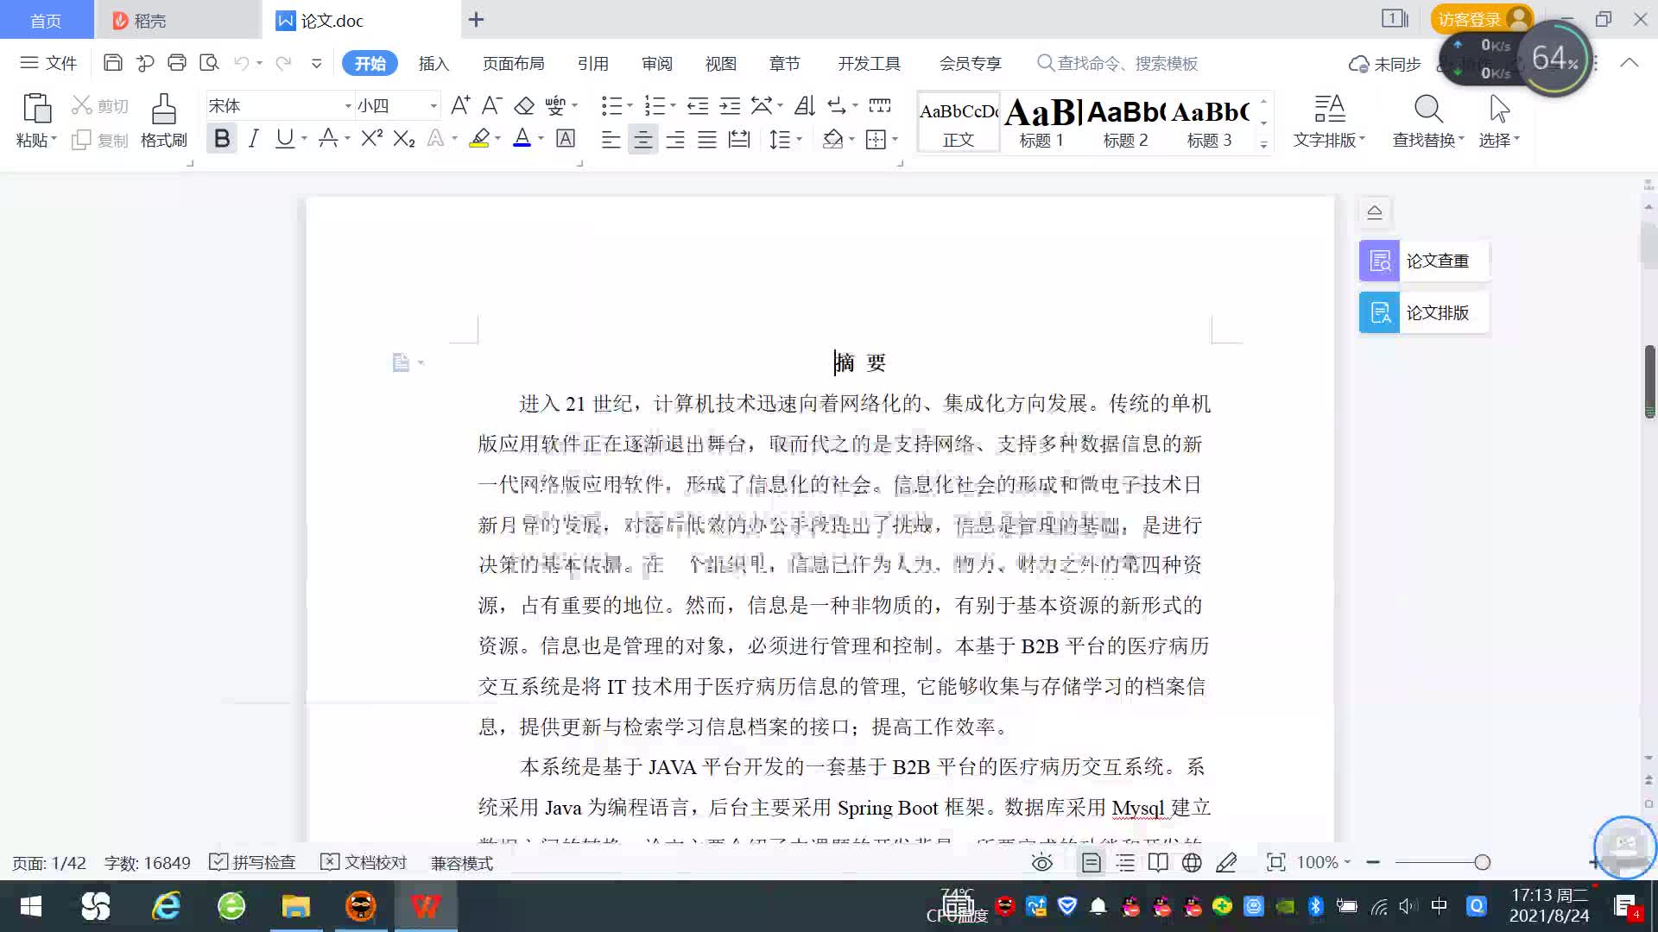Click the 论文查重 plagiarism check button
1658x932 pixels.
click(x=1425, y=261)
